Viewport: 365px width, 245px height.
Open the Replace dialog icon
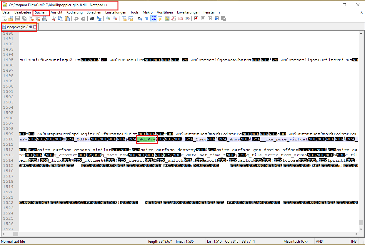coord(99,19)
